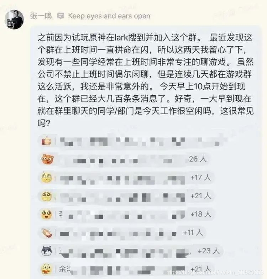The width and height of the screenshot is (267, 279).
Task: Click the emoji in the 余-named reaction row
Action: [47, 269]
